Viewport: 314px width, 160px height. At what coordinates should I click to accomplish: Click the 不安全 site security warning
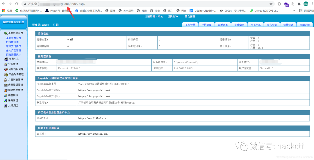click(30, 4)
